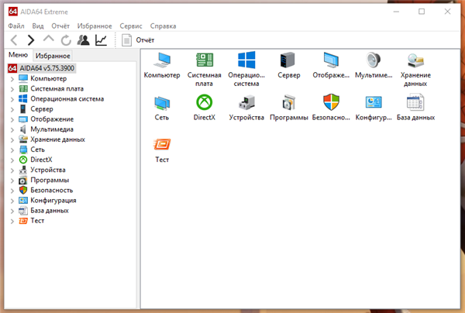465x313 pixels.
Task: Expand the Устройства tree node chevron
Action: coord(12,170)
